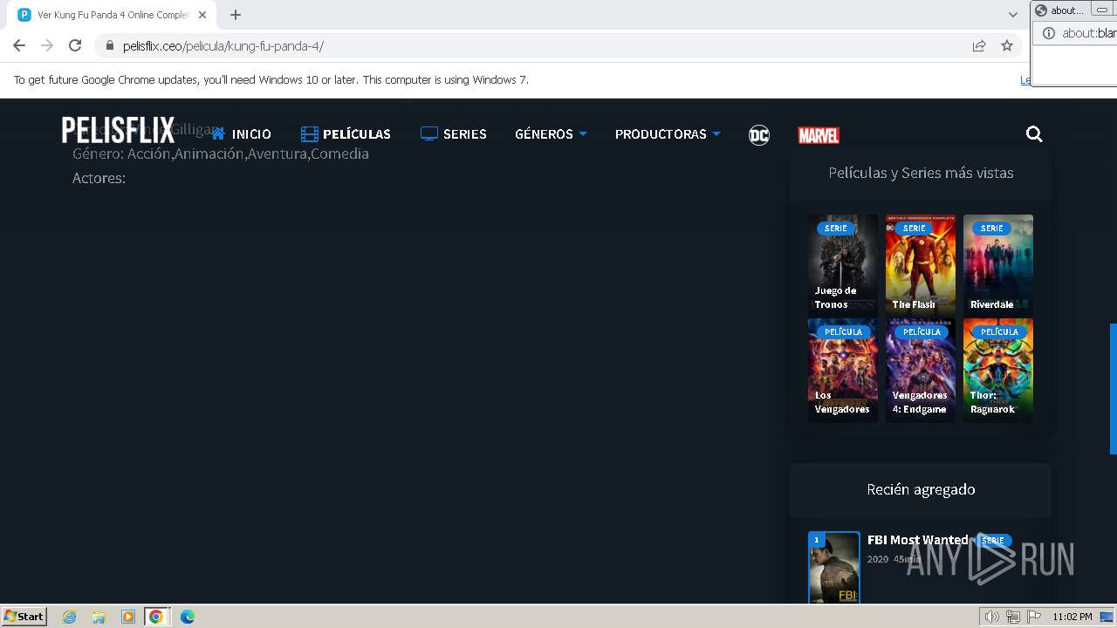The height and width of the screenshot is (628, 1117).
Task: Click the Chrome back arrow
Action: pos(19,45)
